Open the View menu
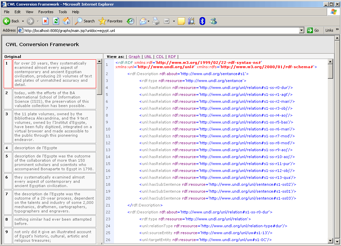Image resolution: width=341 pixels, height=246 pixels. tap(29, 12)
